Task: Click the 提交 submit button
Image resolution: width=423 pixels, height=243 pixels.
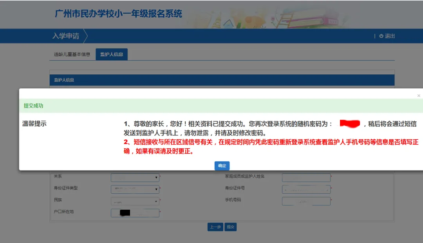Action: pos(230,227)
